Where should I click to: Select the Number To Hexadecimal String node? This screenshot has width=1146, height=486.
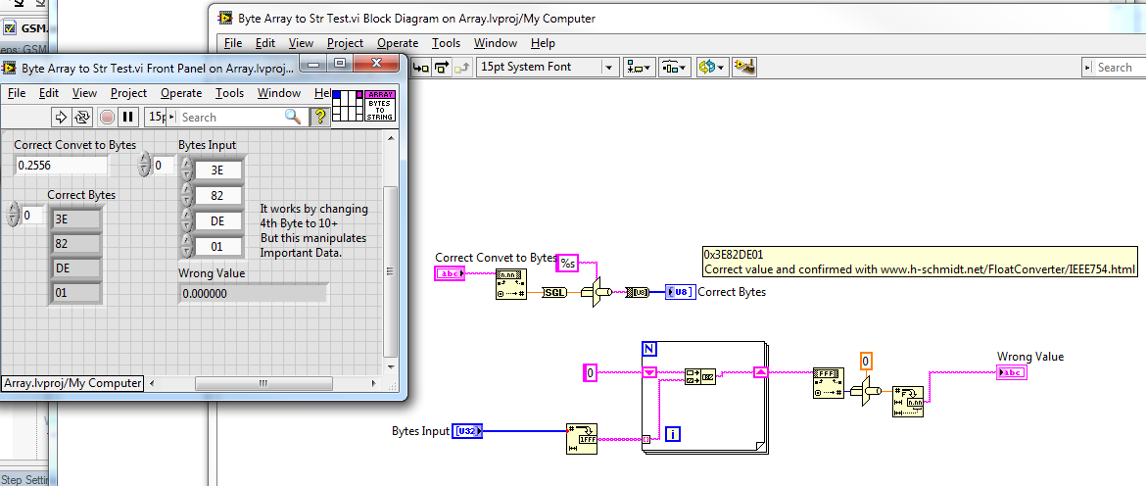(x=582, y=439)
